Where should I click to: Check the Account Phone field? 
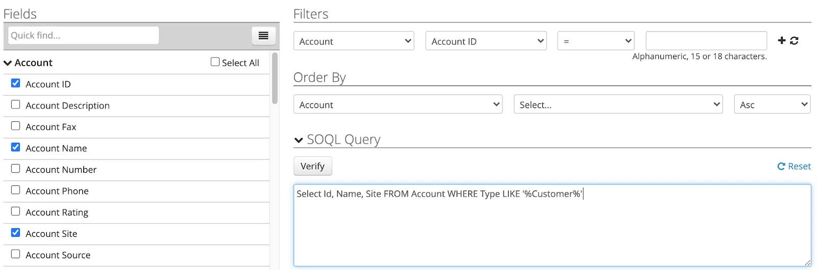[16, 190]
